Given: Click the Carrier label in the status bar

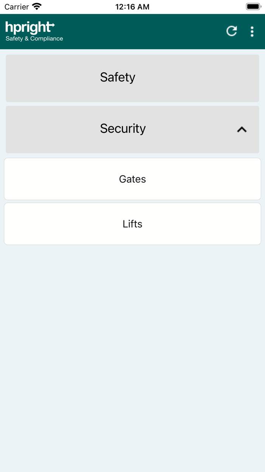Looking at the screenshot, I should 16,6.
